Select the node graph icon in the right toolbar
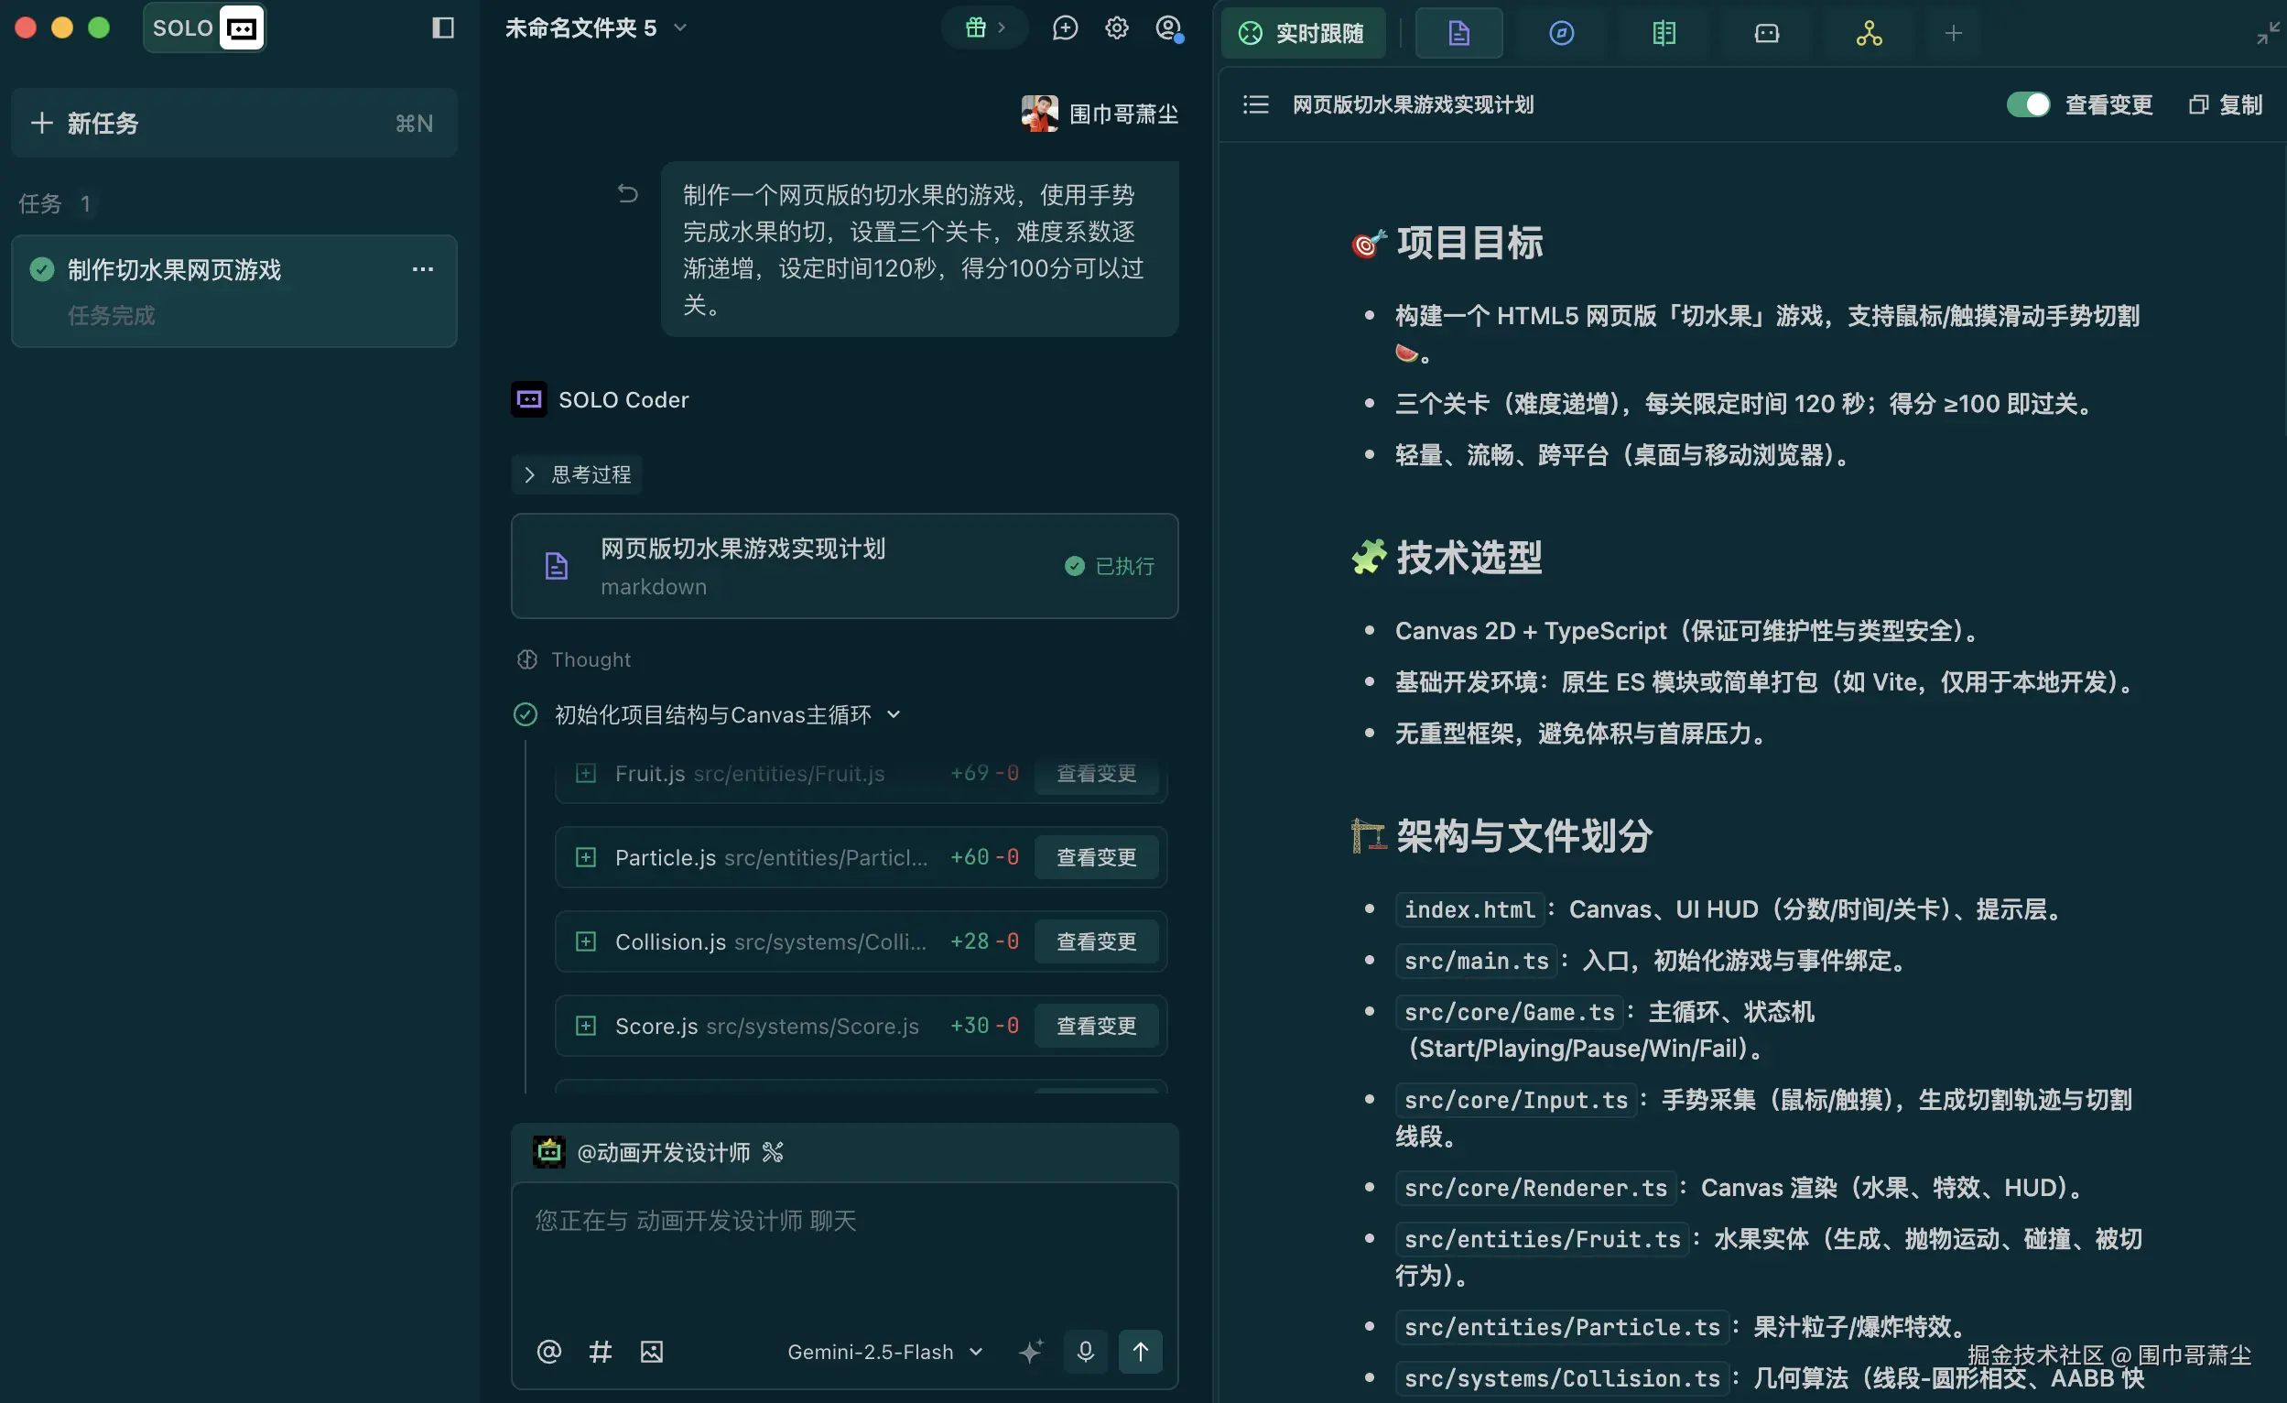2287x1403 pixels. (x=1868, y=34)
